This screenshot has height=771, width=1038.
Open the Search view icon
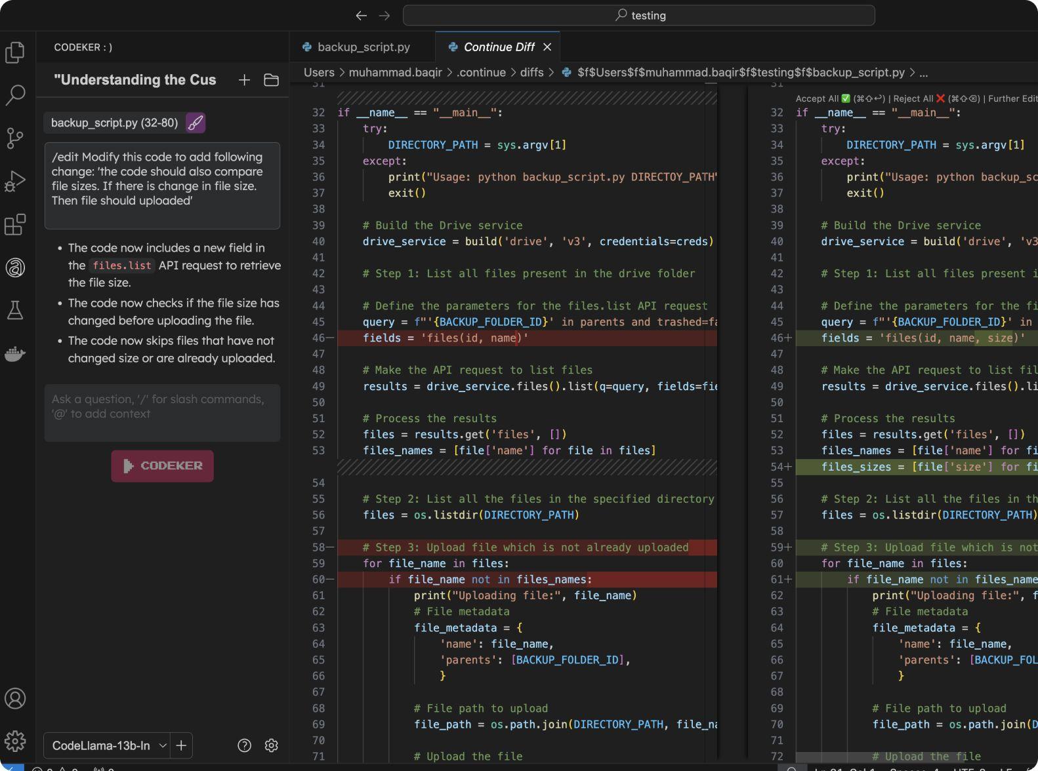(x=15, y=95)
